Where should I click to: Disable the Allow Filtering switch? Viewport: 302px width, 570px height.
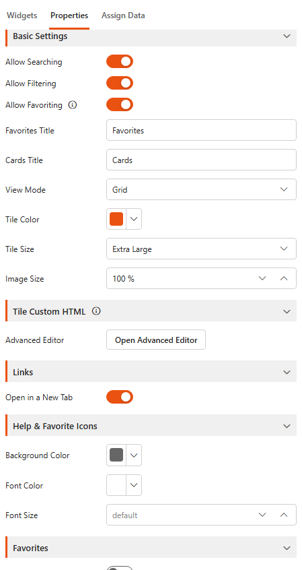point(120,84)
